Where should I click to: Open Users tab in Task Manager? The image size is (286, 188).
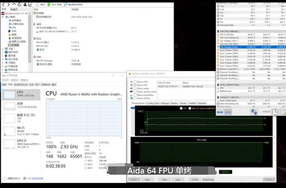(x=37, y=84)
